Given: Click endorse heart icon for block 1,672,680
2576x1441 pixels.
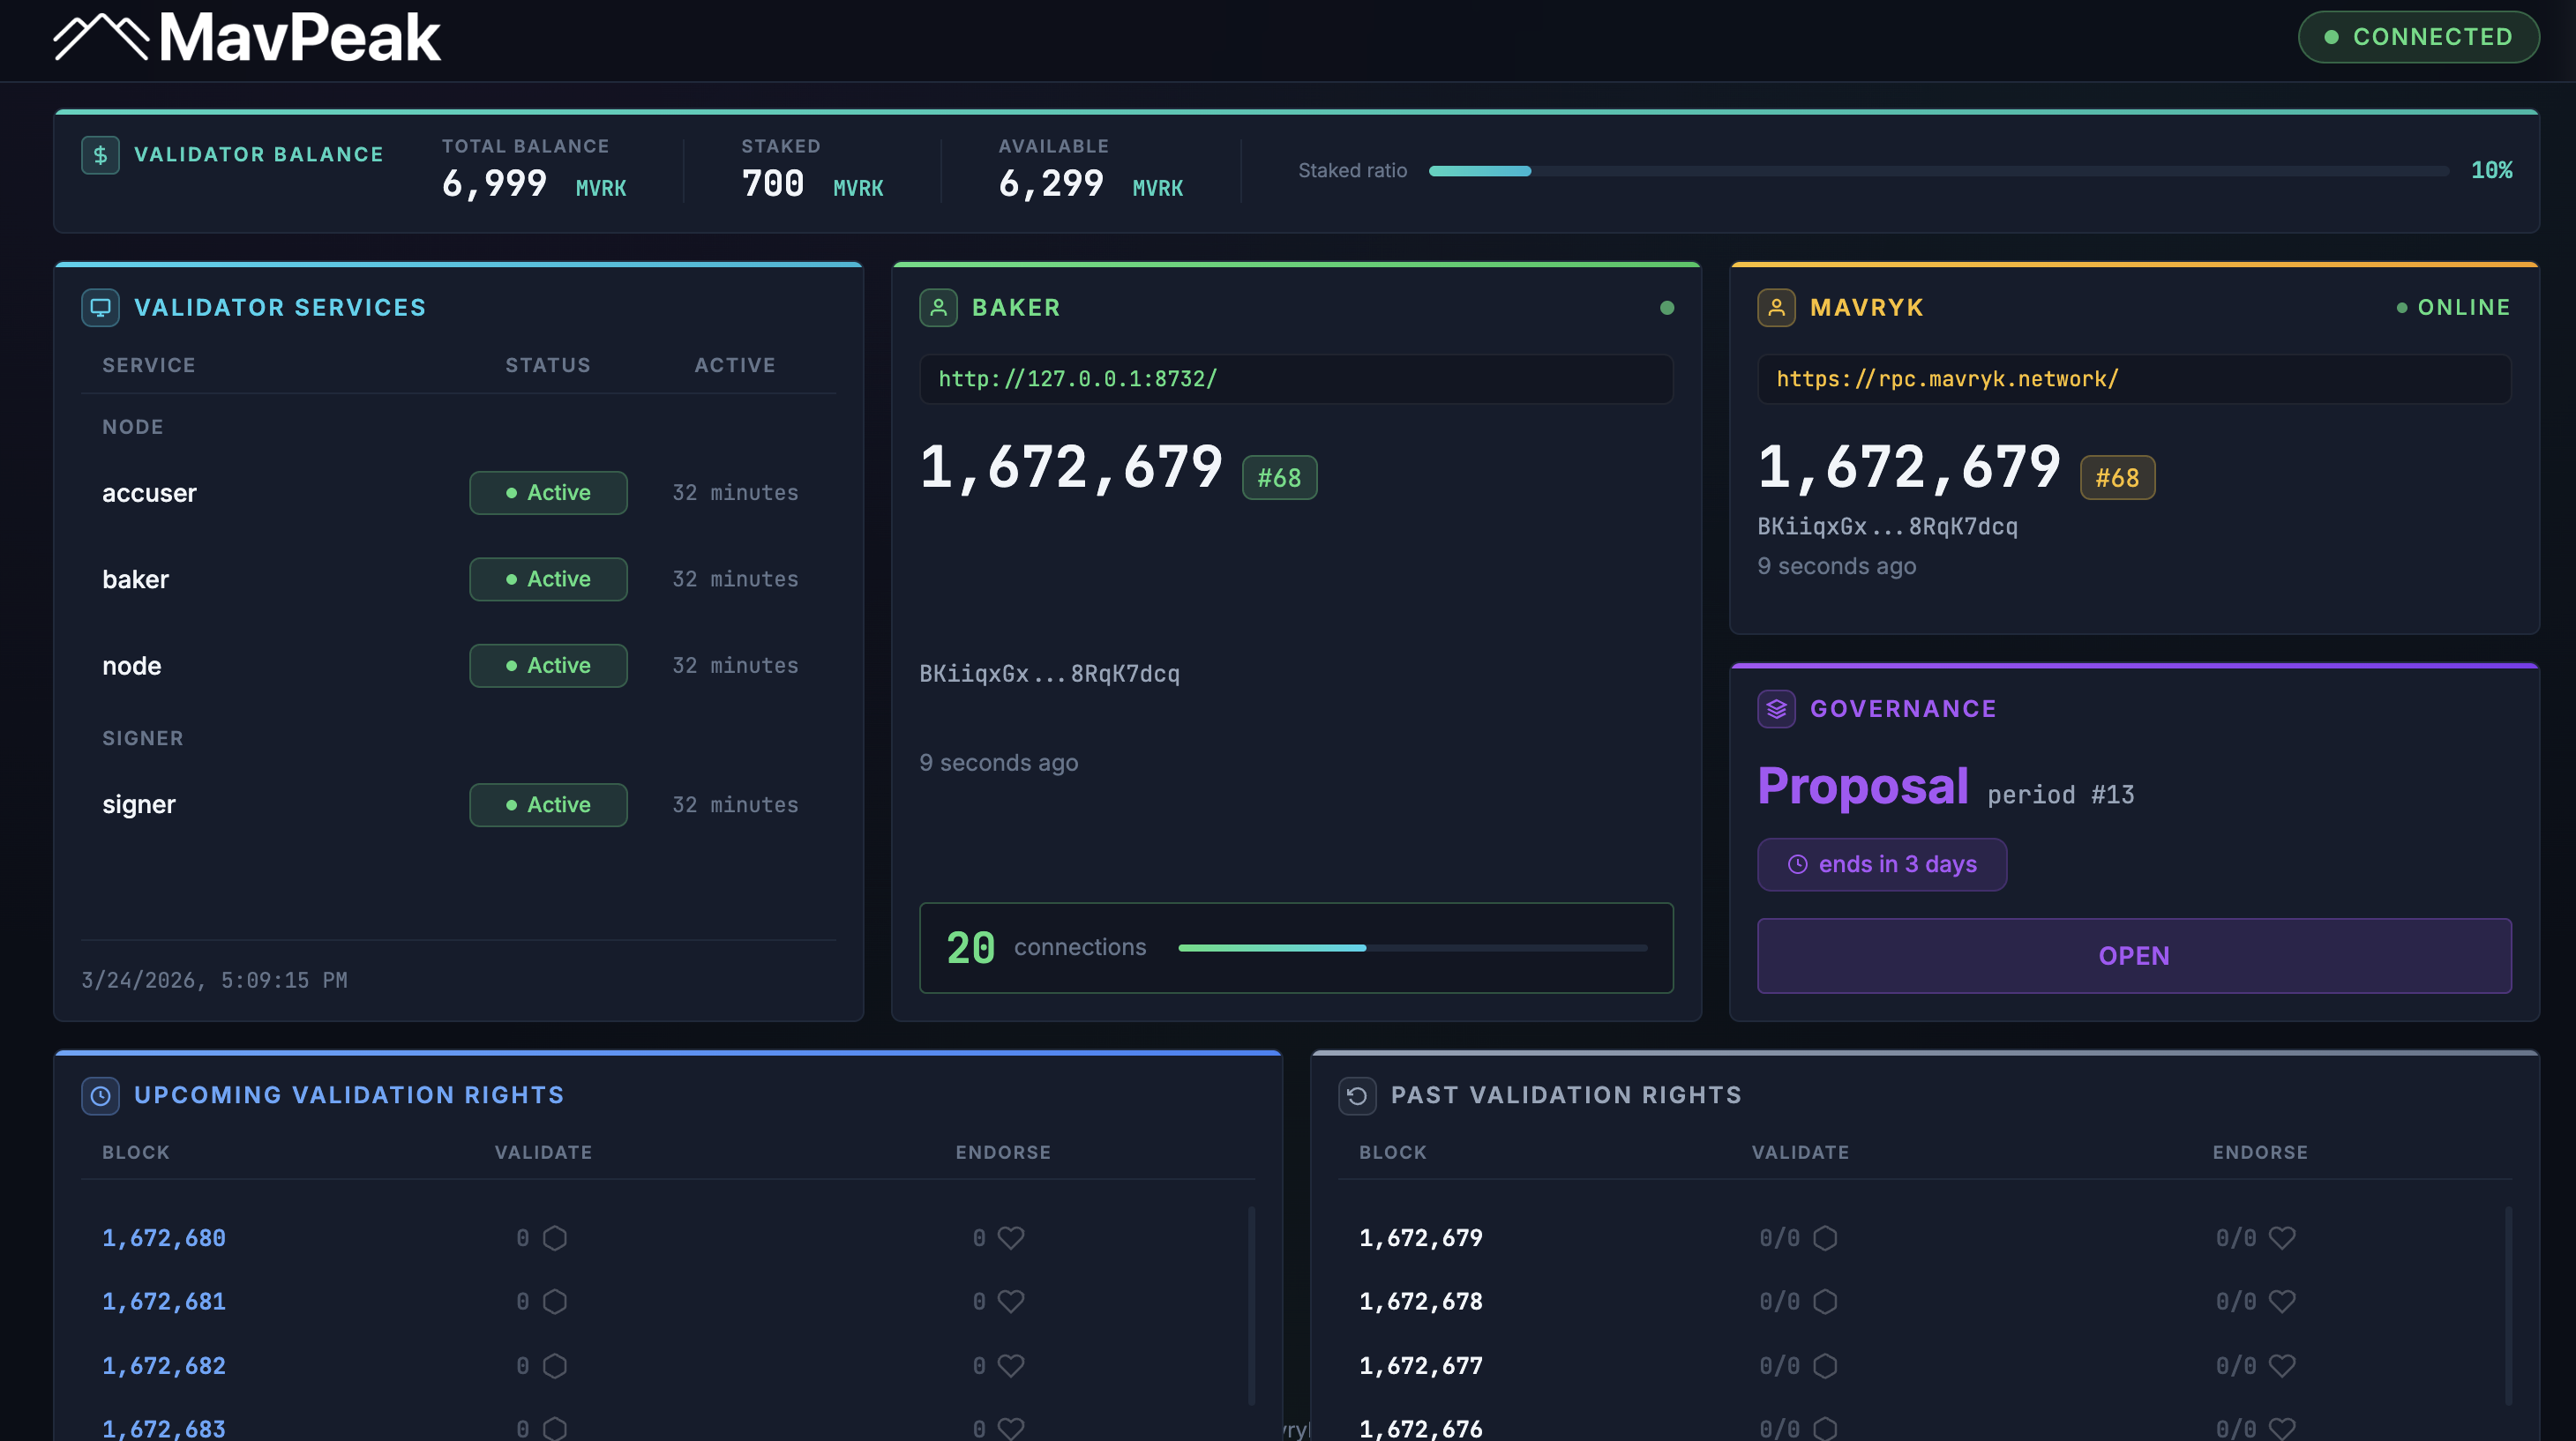Looking at the screenshot, I should (x=1011, y=1238).
